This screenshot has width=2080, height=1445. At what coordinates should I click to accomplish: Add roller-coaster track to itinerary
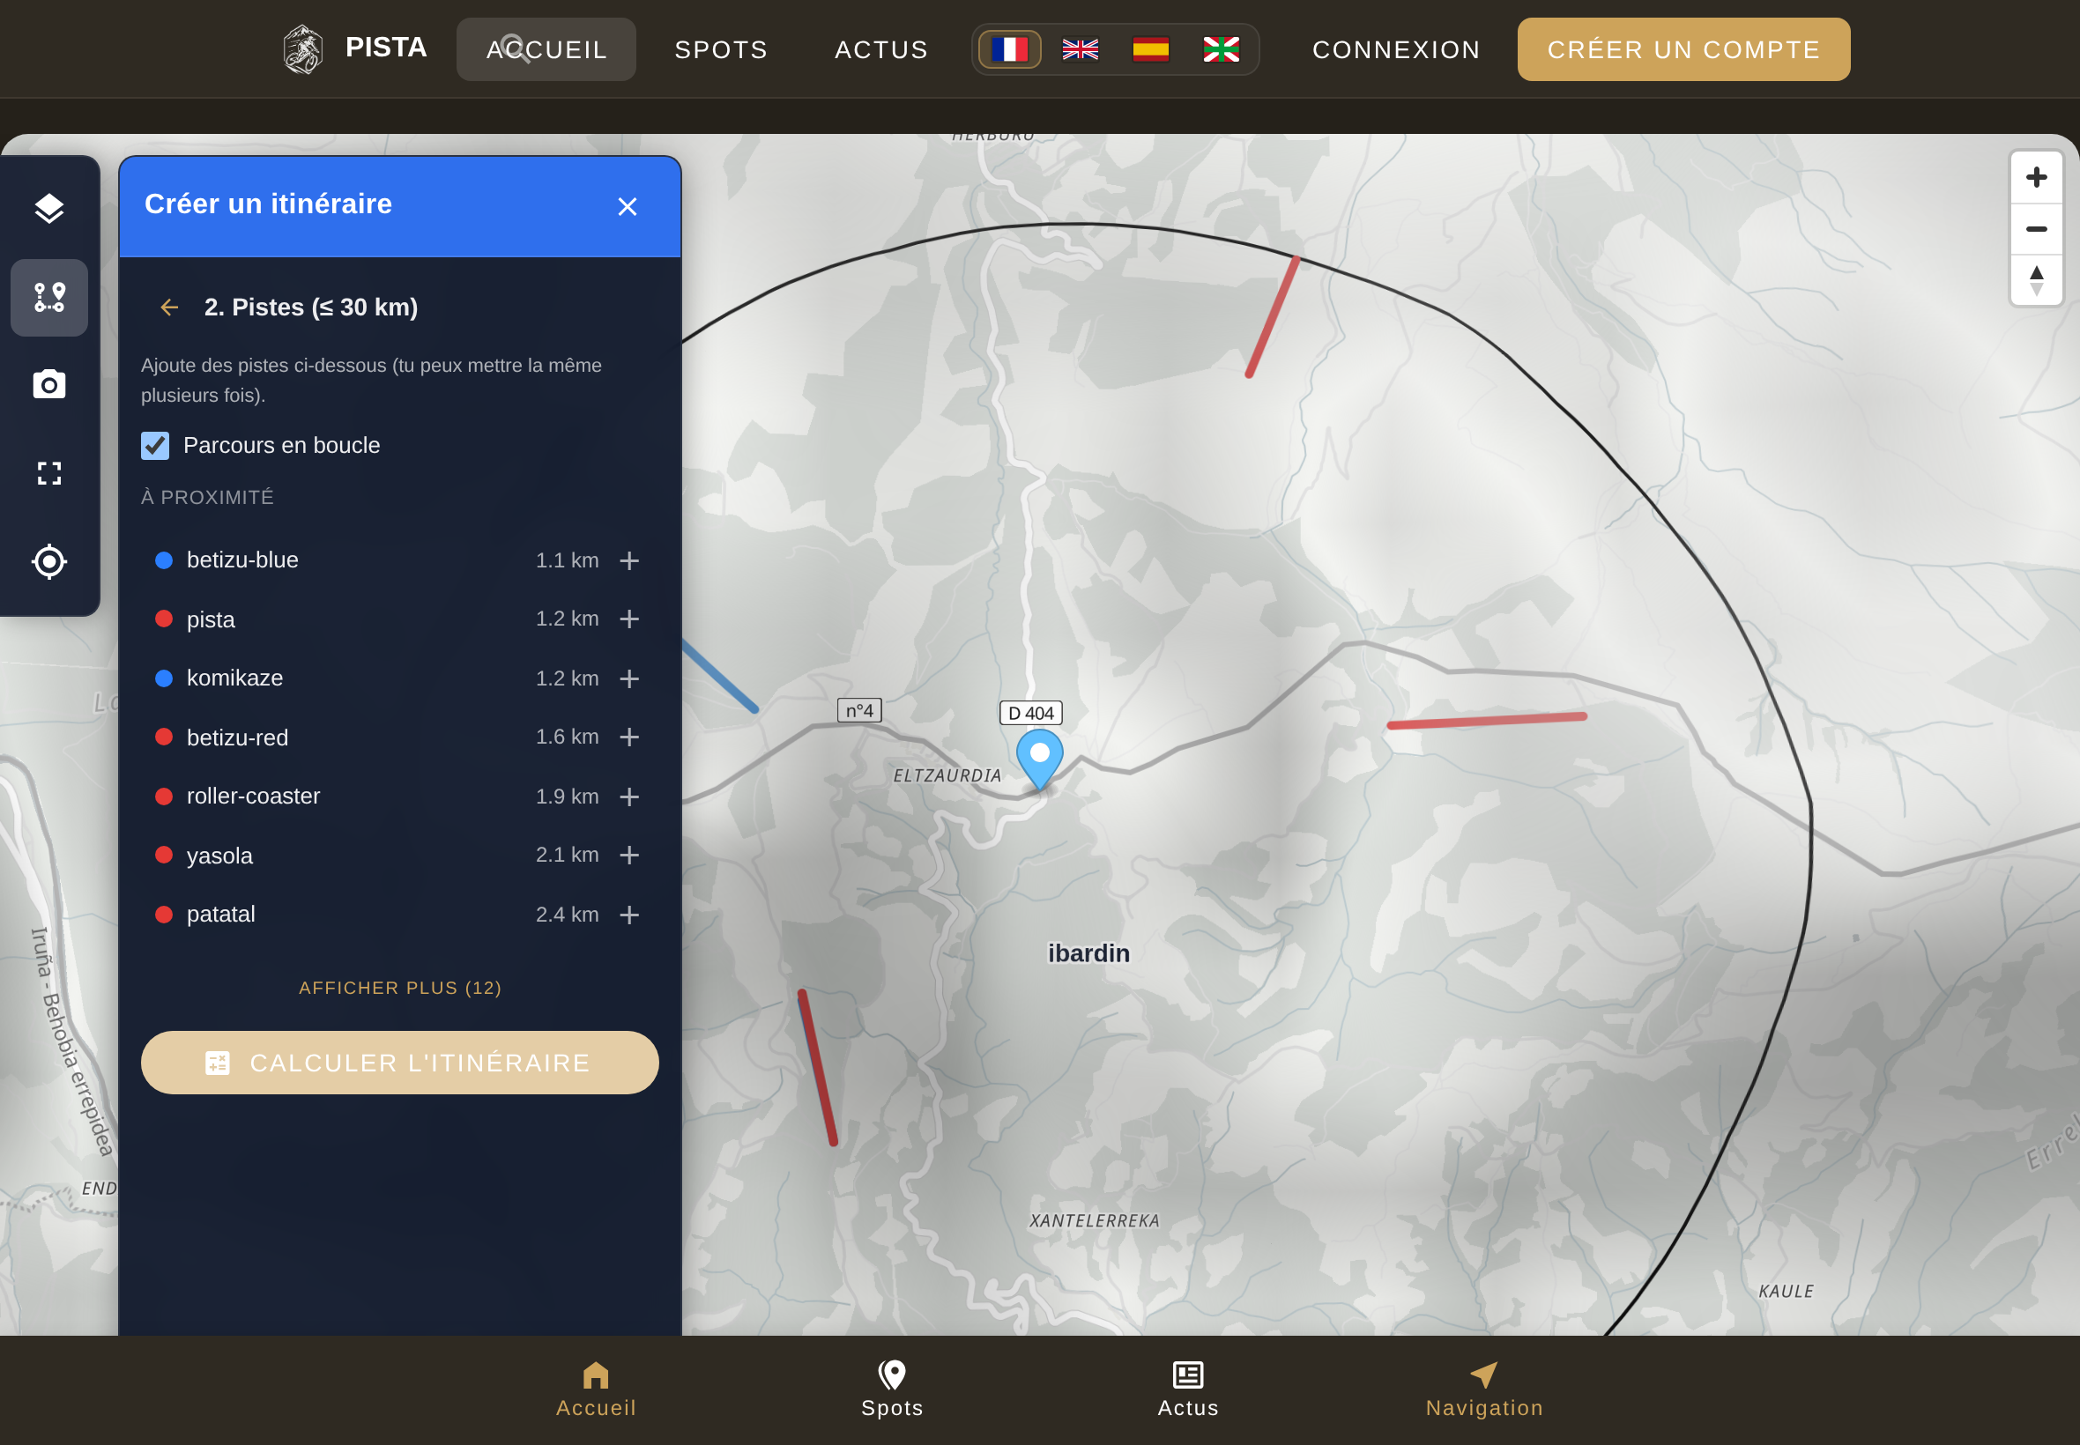pos(629,796)
